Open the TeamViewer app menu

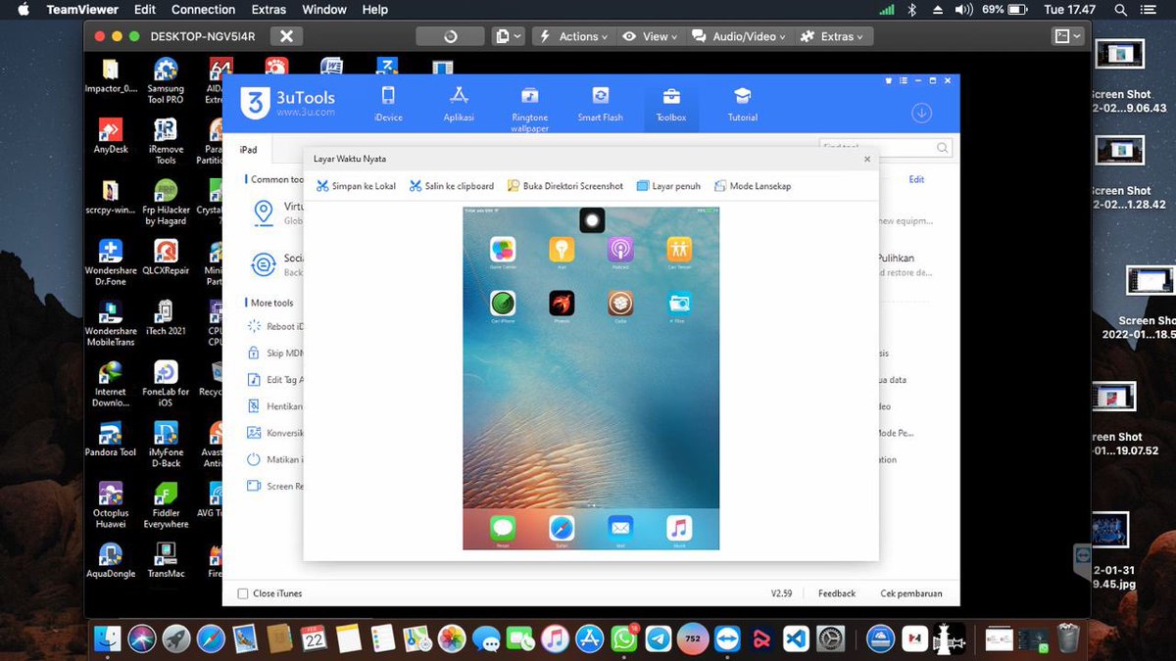82,10
